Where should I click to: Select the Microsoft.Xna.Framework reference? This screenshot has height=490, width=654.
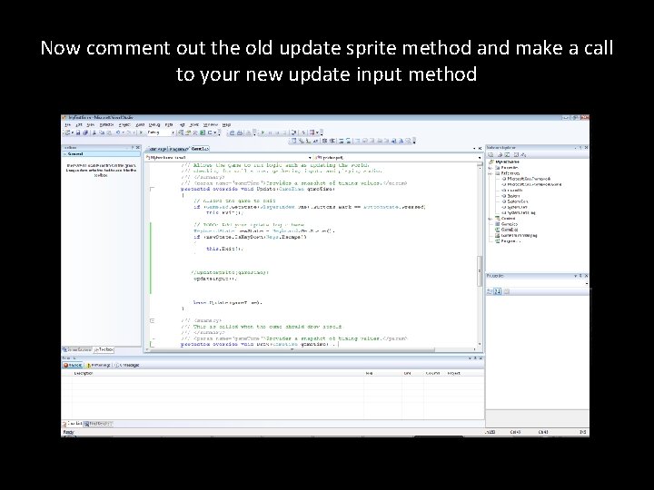click(x=526, y=179)
